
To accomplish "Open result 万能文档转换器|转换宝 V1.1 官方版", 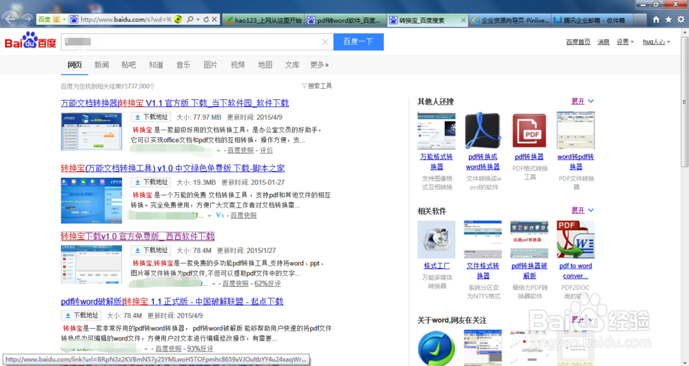I will coord(175,103).
